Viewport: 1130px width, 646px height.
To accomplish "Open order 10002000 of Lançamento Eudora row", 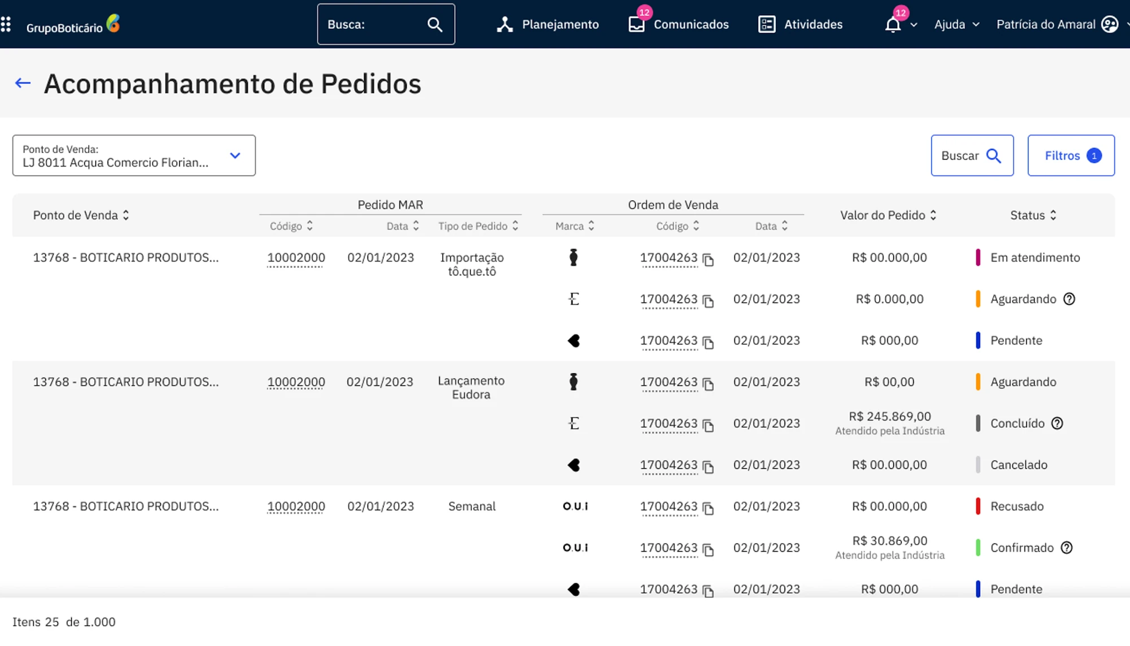I will pyautogui.click(x=296, y=382).
